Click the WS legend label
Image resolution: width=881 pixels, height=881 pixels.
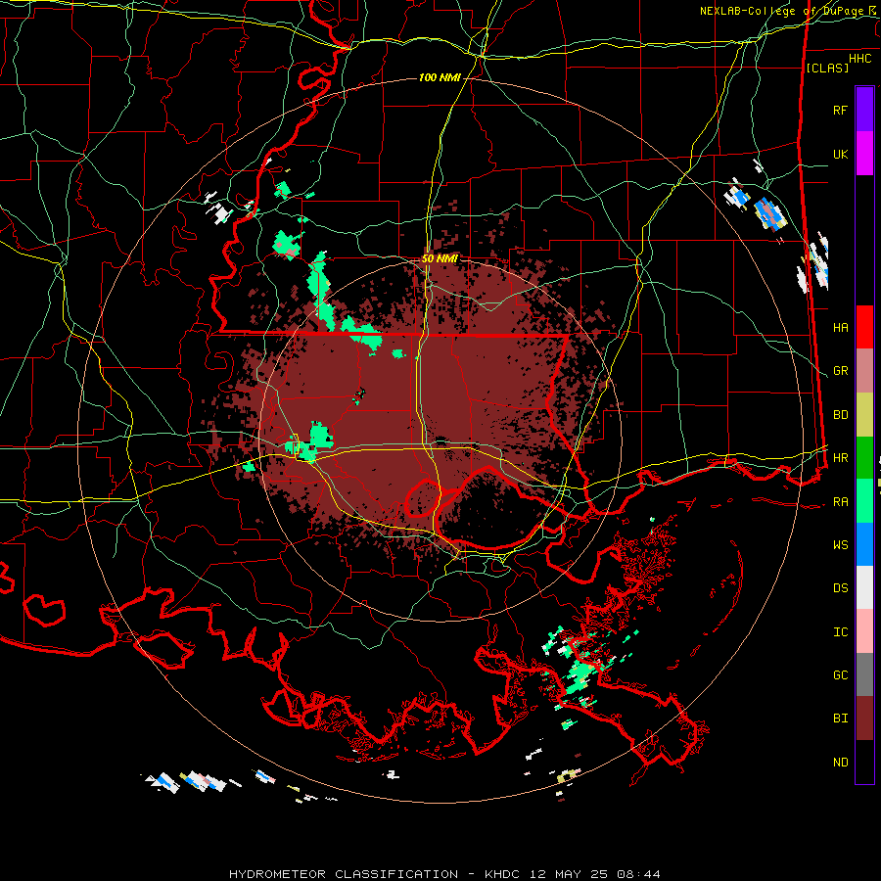pyautogui.click(x=841, y=544)
